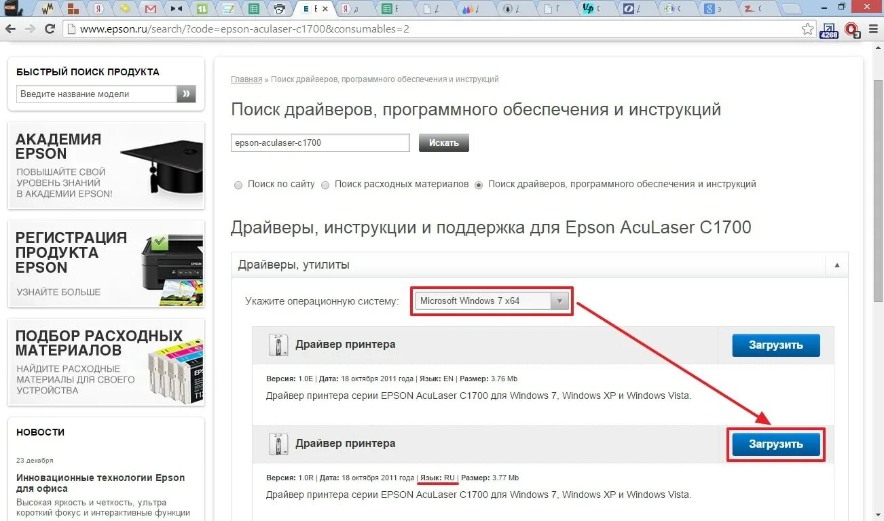884x521 pixels.
Task: Switch to the first Yandex 'Я' tab
Action: click(x=100, y=9)
